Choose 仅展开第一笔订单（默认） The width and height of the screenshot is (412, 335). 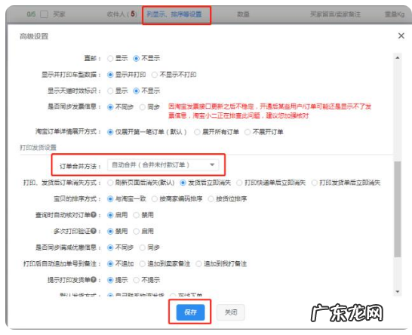[110, 132]
